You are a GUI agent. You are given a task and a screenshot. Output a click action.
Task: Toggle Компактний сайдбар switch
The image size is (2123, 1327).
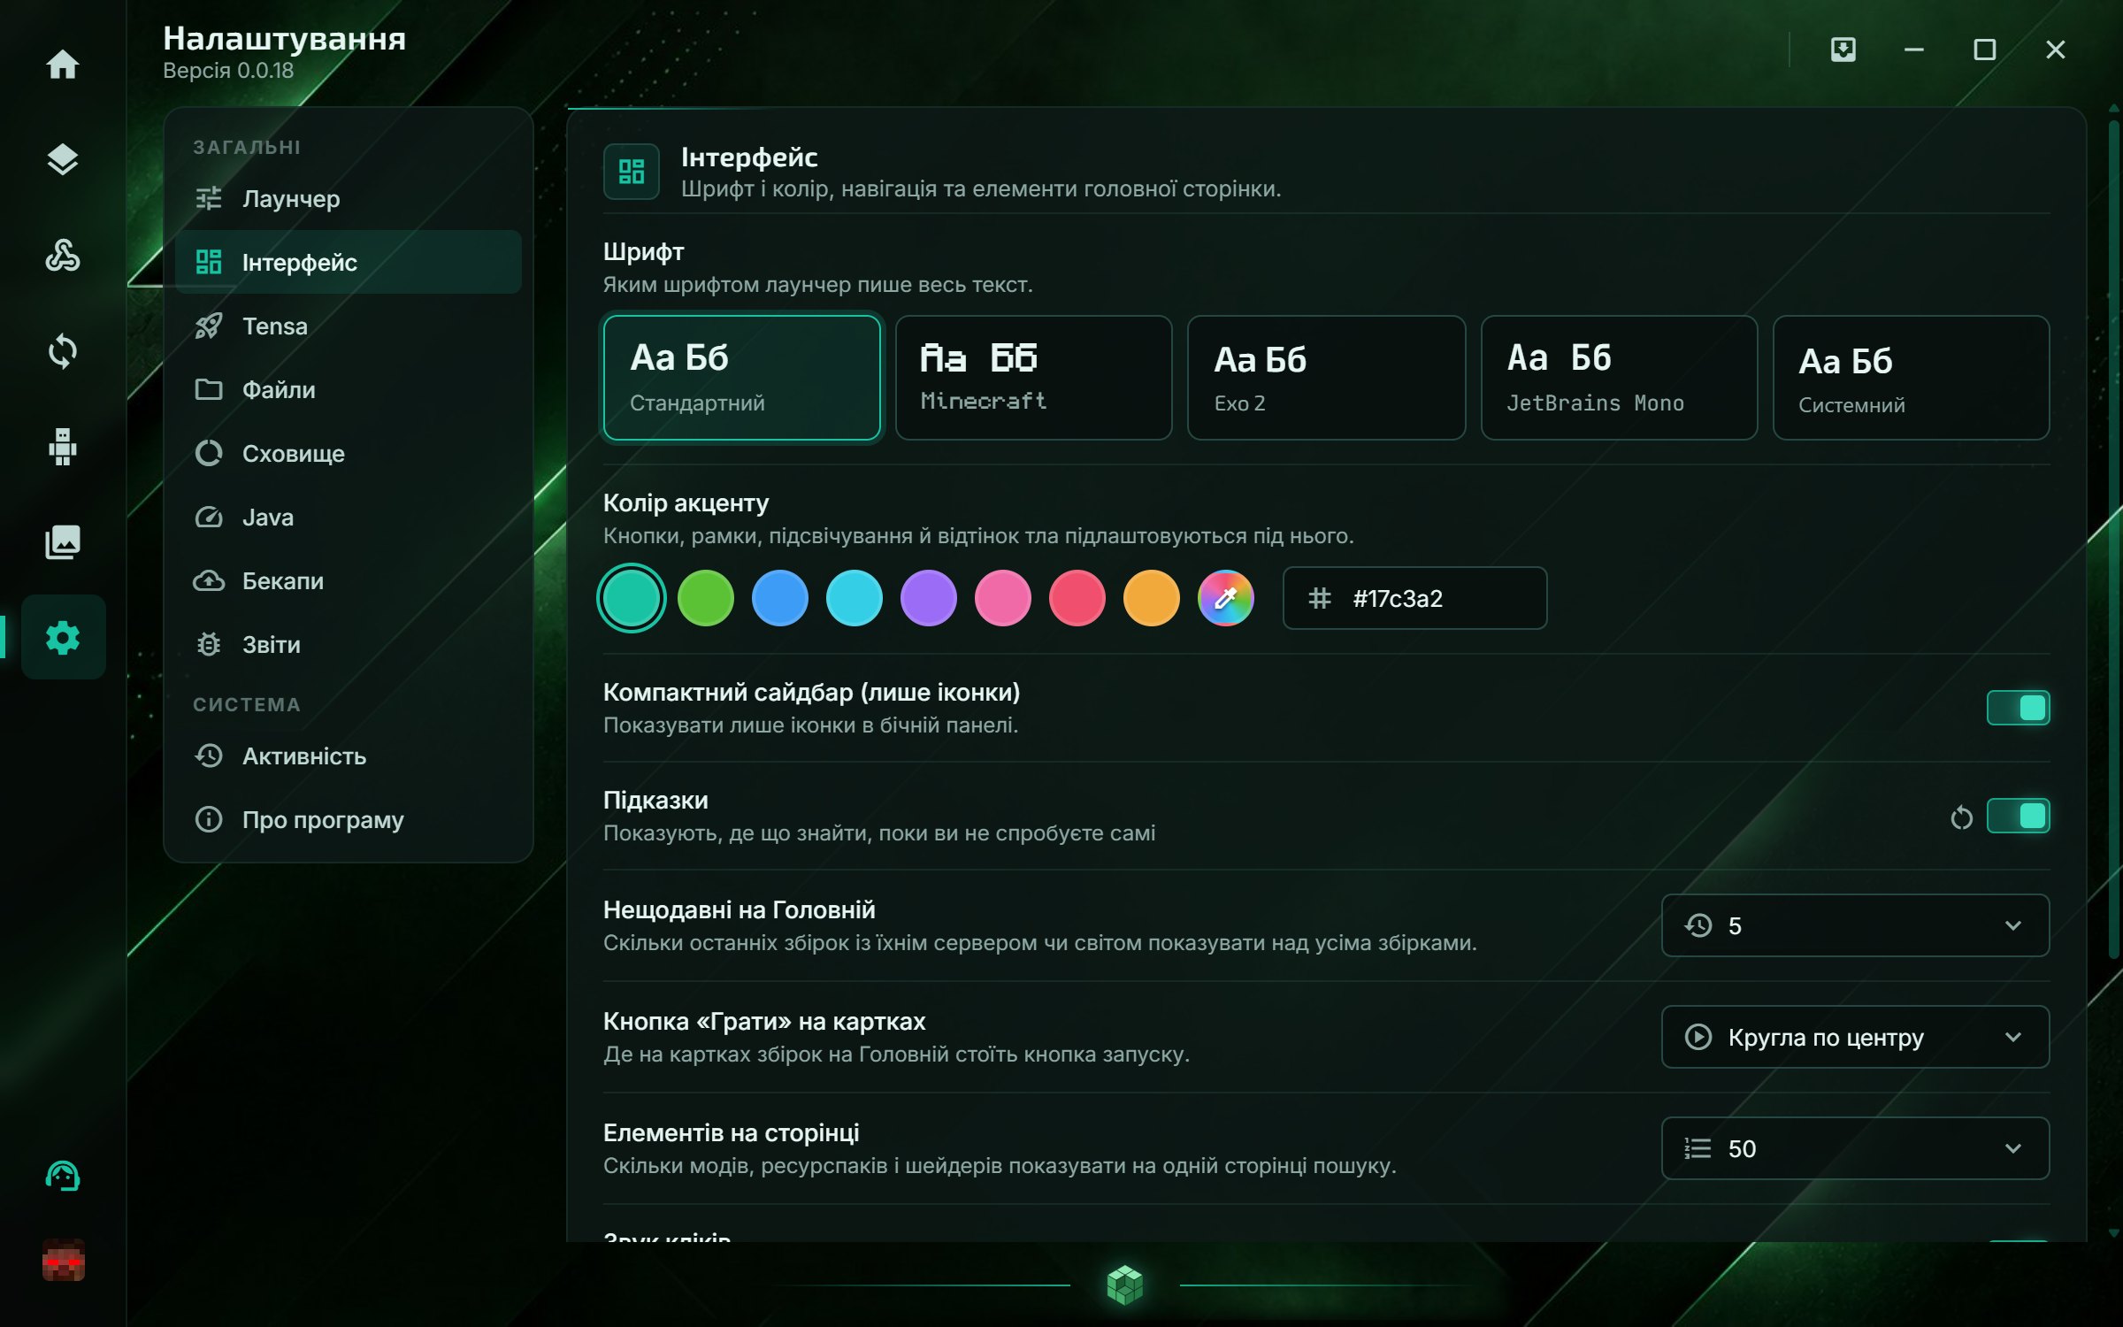point(2018,708)
